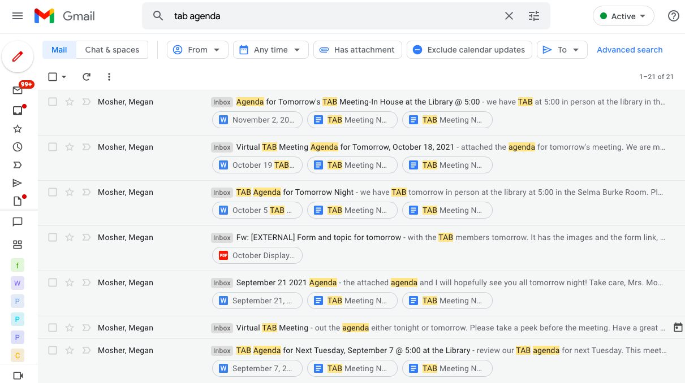This screenshot has width=685, height=383.
Task: Star the 'Agenda for Tomorrow's TAB Meeting' email
Action: coord(70,102)
